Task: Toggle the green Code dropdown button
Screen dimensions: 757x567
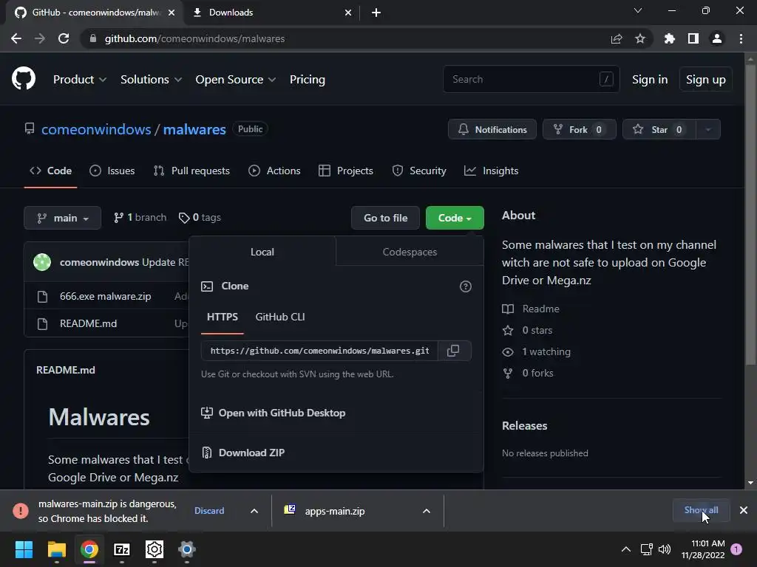Action: click(x=455, y=218)
